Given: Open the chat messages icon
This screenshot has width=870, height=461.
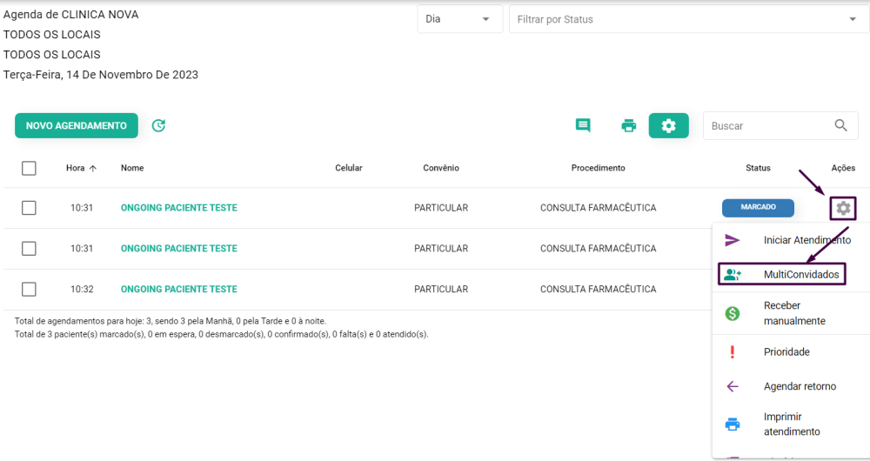Looking at the screenshot, I should (583, 125).
